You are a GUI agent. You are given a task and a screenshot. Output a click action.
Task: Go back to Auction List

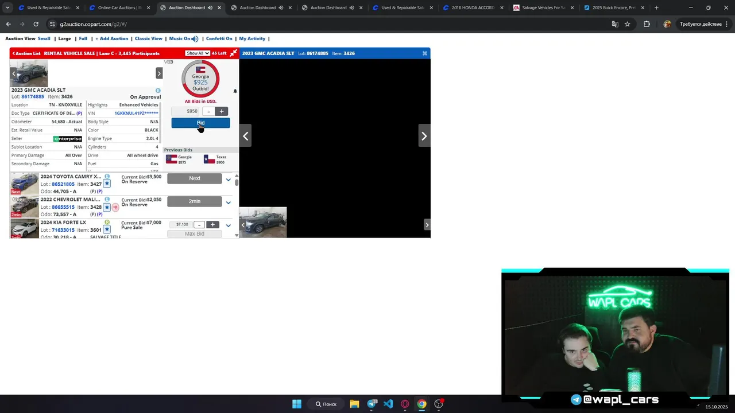[x=26, y=53]
